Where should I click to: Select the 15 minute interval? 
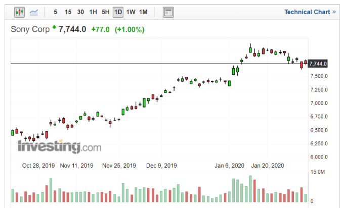click(68, 12)
